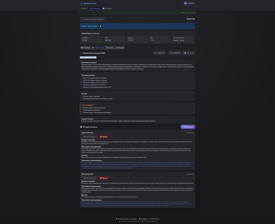Add a new visit with Новый прием
The image size is (275, 224).
[188, 127]
